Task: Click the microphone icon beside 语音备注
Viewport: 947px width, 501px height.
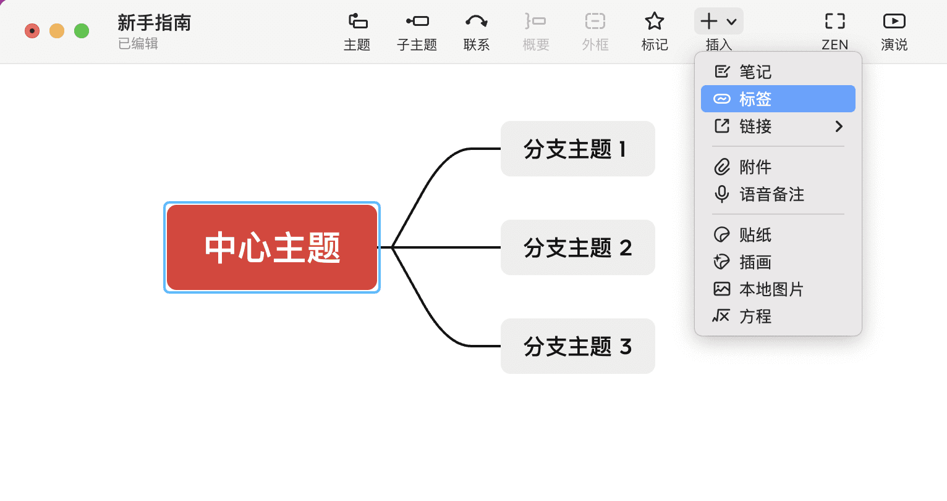Action: 722,194
